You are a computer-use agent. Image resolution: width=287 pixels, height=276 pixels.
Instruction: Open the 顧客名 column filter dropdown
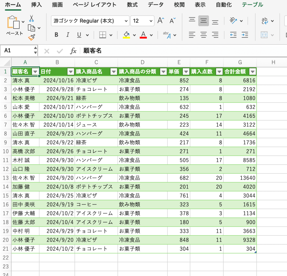point(35,72)
